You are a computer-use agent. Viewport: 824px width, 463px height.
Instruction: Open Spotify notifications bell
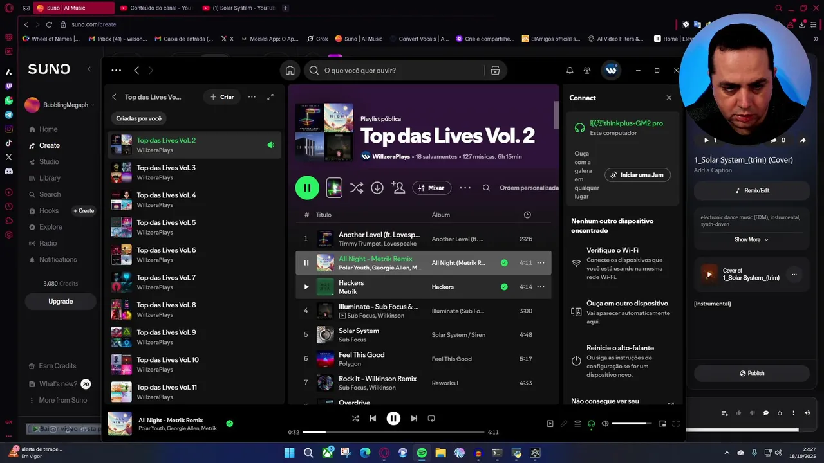570,70
